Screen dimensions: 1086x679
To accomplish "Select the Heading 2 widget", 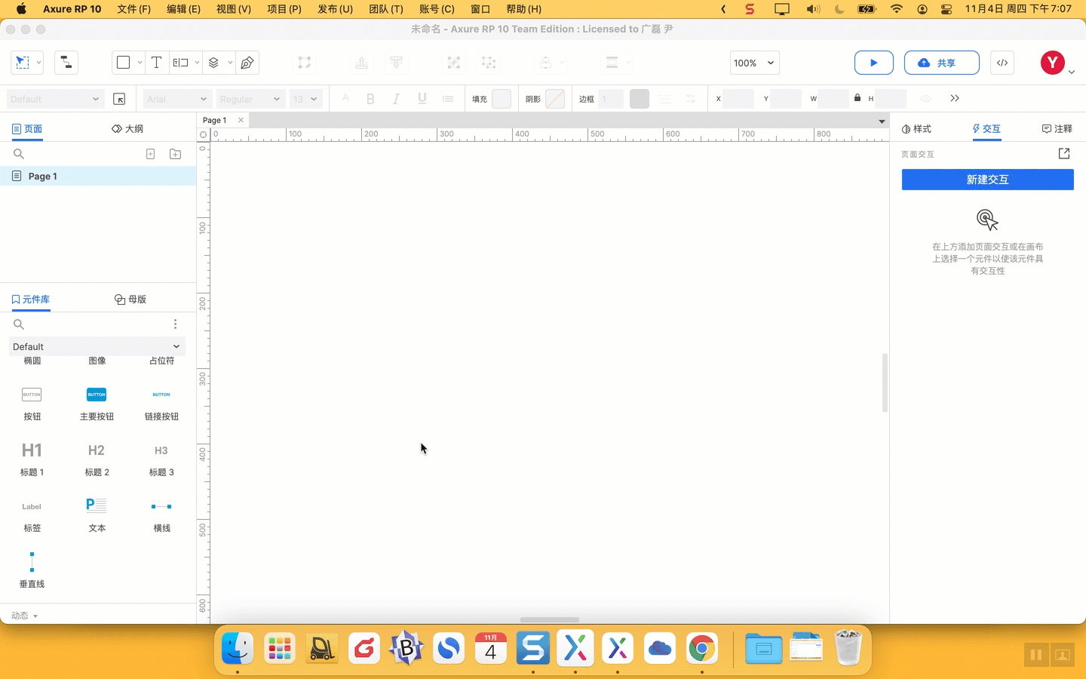I will click(x=97, y=459).
